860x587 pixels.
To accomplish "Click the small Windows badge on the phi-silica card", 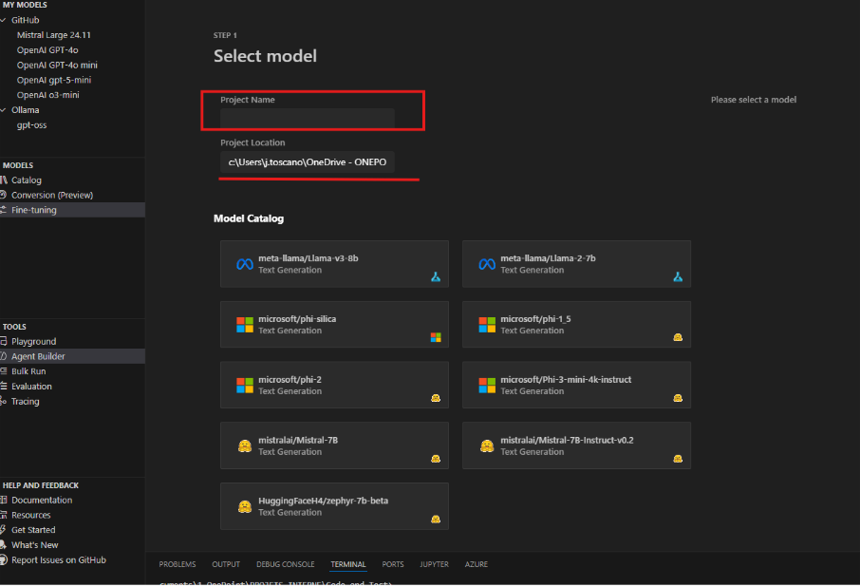I will coord(436,337).
